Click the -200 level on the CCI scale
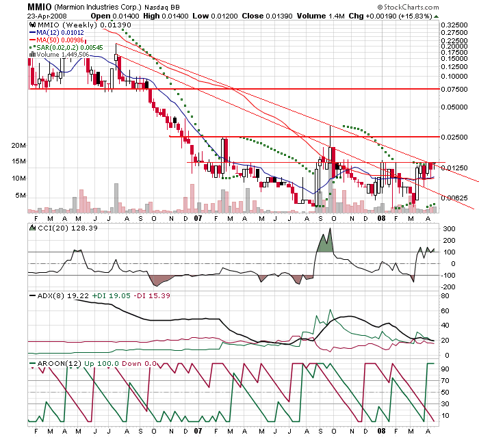Viewport: 479px width, 437px height. 448,287
